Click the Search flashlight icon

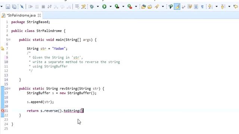point(157,7)
